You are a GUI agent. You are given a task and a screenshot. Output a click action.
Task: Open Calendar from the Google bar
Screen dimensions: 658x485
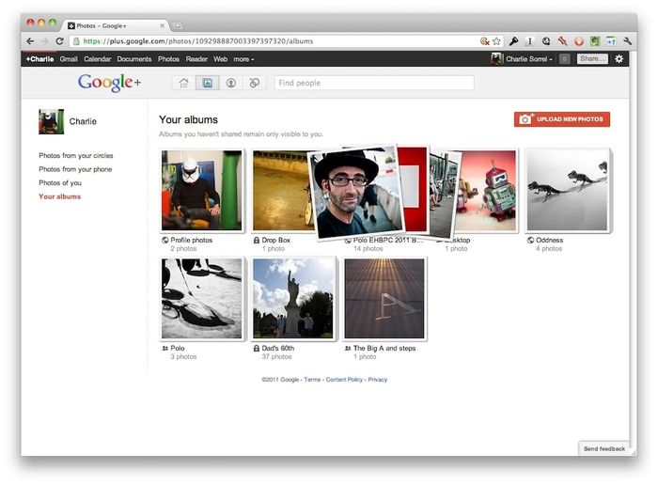(x=98, y=59)
